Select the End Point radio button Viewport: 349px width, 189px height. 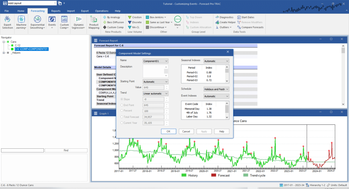click(122, 105)
